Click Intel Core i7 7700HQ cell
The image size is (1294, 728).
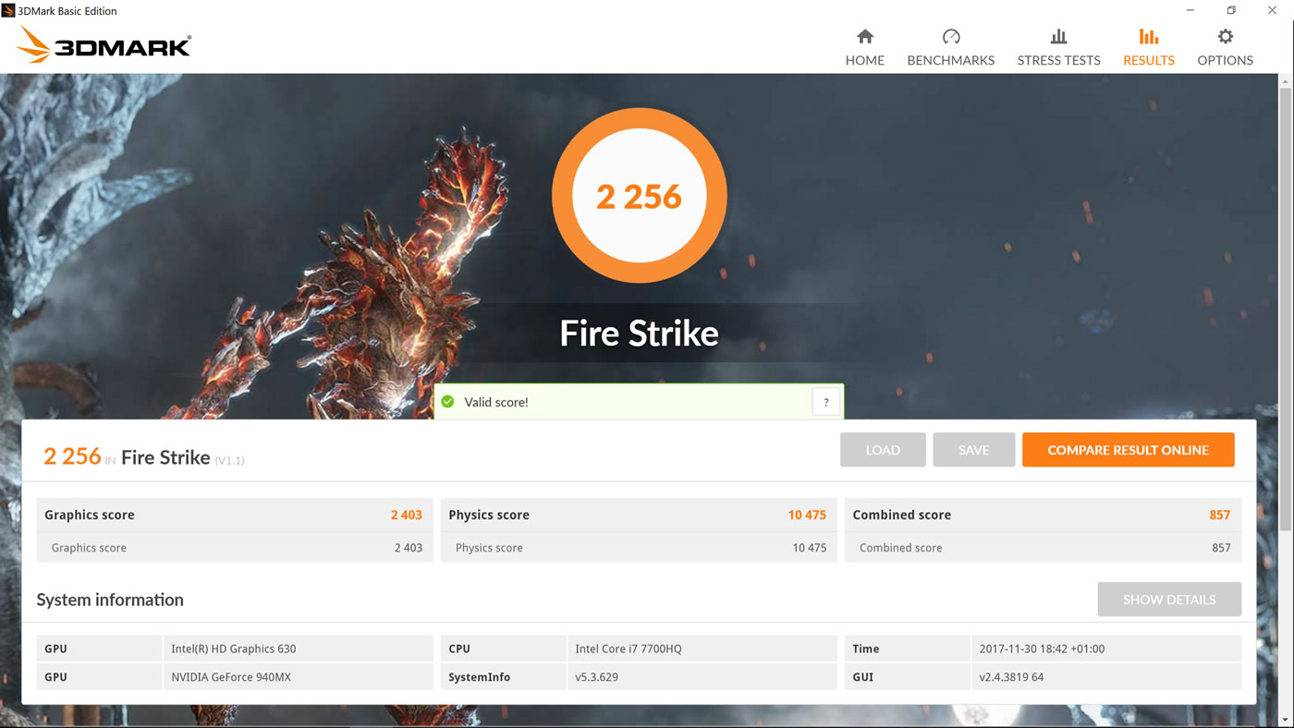pyautogui.click(x=702, y=649)
